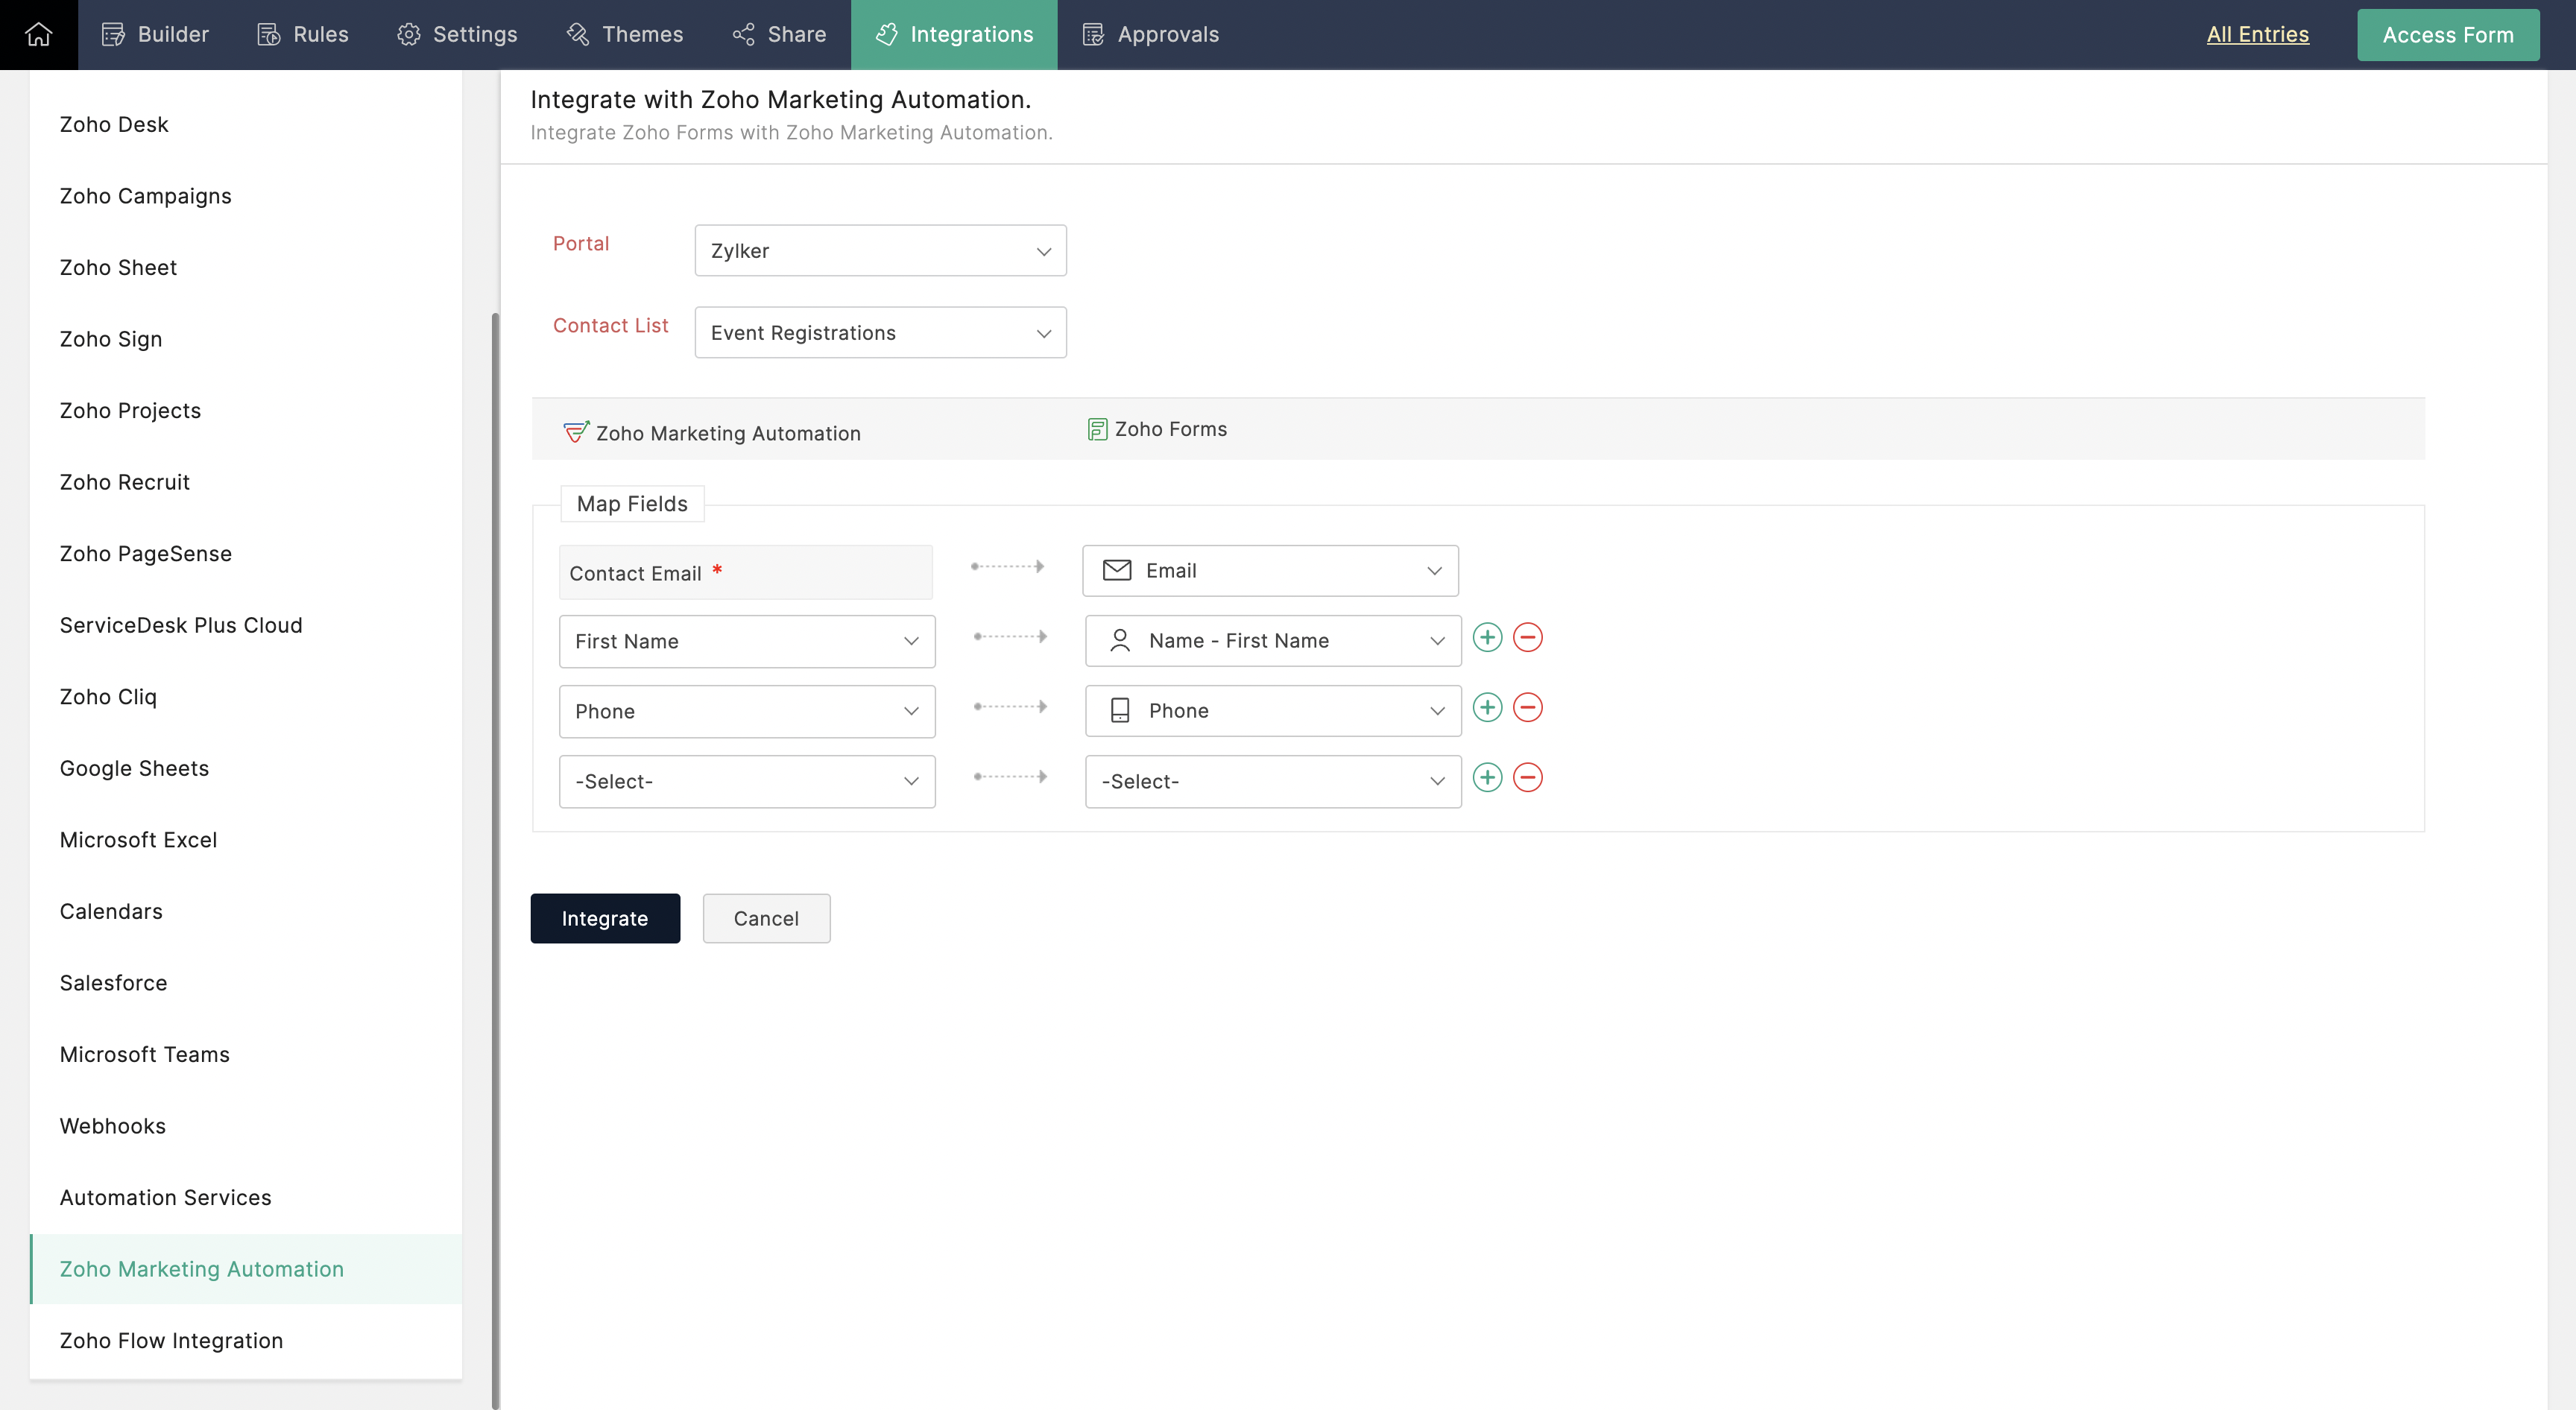Image resolution: width=2576 pixels, height=1410 pixels.
Task: Expand the Name - First Name dropdown
Action: [1272, 641]
